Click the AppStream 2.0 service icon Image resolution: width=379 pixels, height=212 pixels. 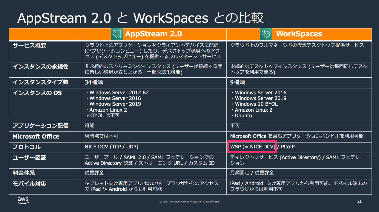click(117, 34)
